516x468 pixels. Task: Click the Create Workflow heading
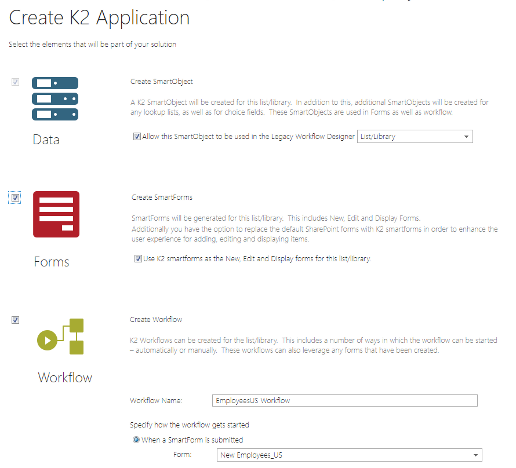pos(156,320)
